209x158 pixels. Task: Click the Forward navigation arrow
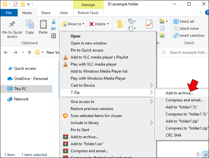click(x=15, y=52)
